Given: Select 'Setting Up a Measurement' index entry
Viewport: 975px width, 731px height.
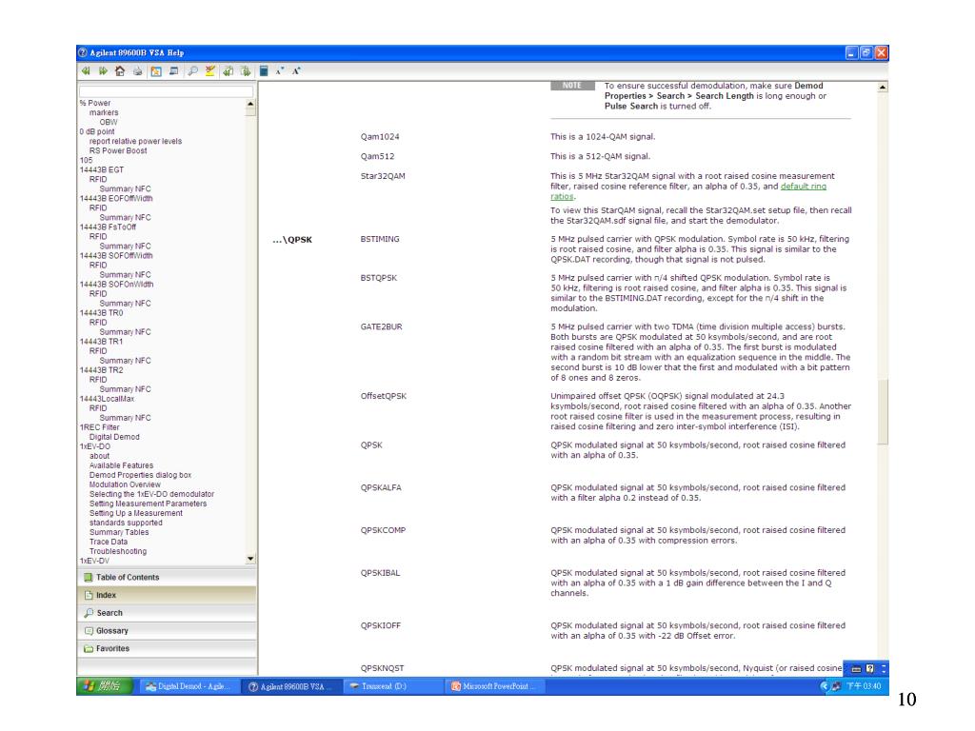Looking at the screenshot, I should pos(136,513).
